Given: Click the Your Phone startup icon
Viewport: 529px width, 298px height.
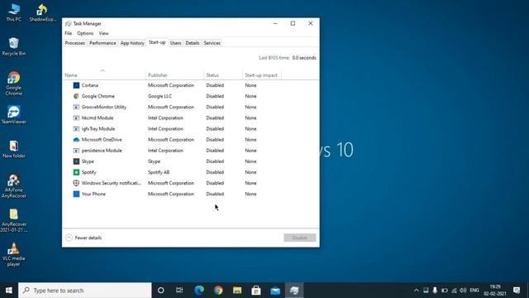Looking at the screenshot, I should click(x=76, y=194).
